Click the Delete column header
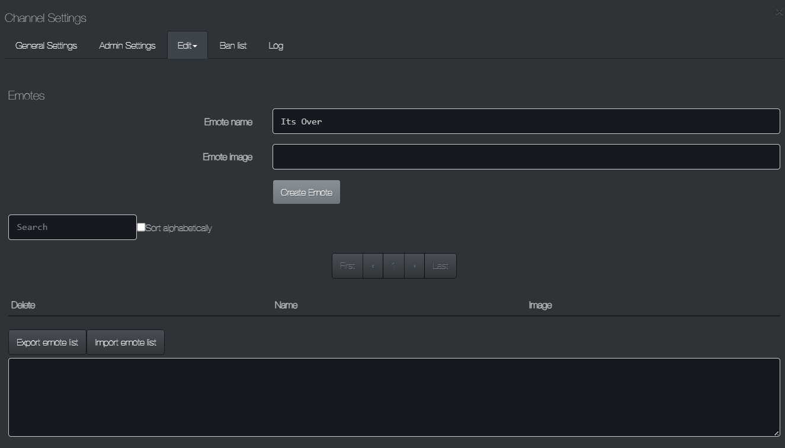The image size is (785, 448). [x=23, y=305]
